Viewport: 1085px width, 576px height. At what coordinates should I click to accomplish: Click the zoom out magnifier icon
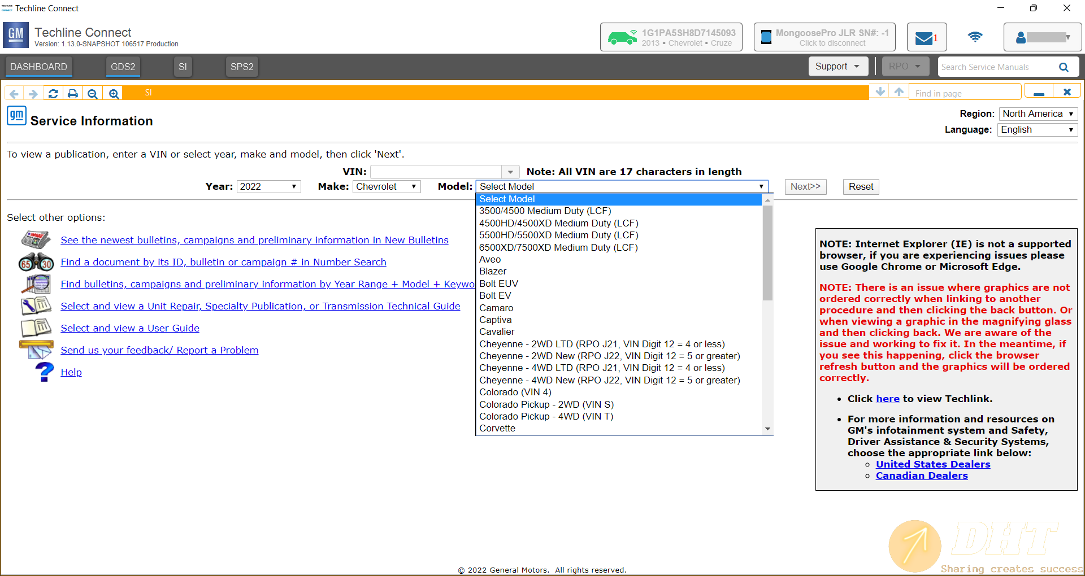93,94
